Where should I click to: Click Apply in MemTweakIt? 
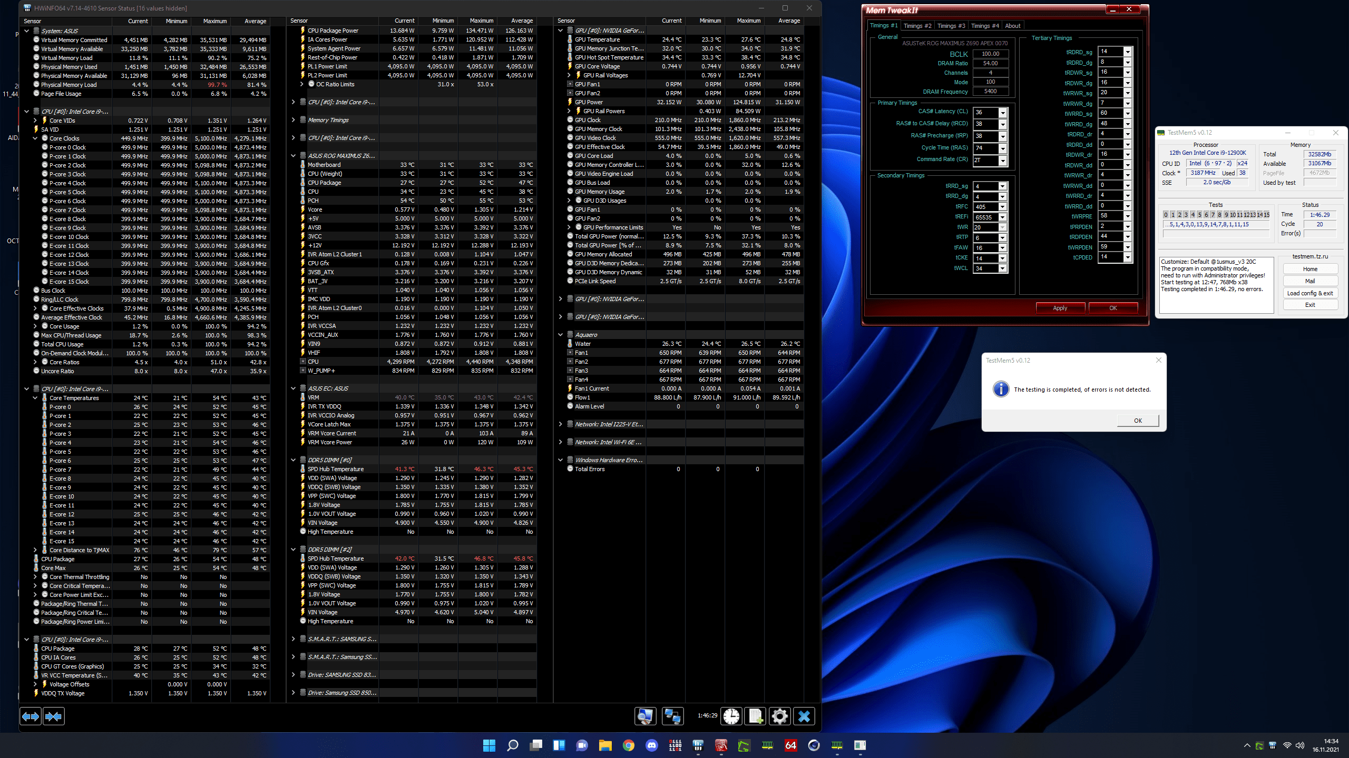pos(1060,308)
